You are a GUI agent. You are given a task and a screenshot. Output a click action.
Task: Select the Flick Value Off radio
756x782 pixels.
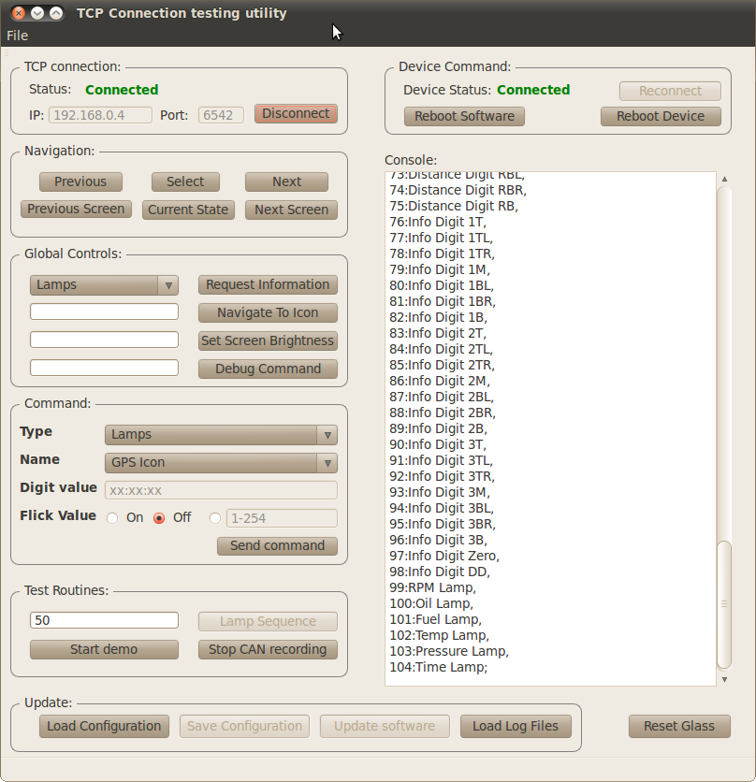159,518
